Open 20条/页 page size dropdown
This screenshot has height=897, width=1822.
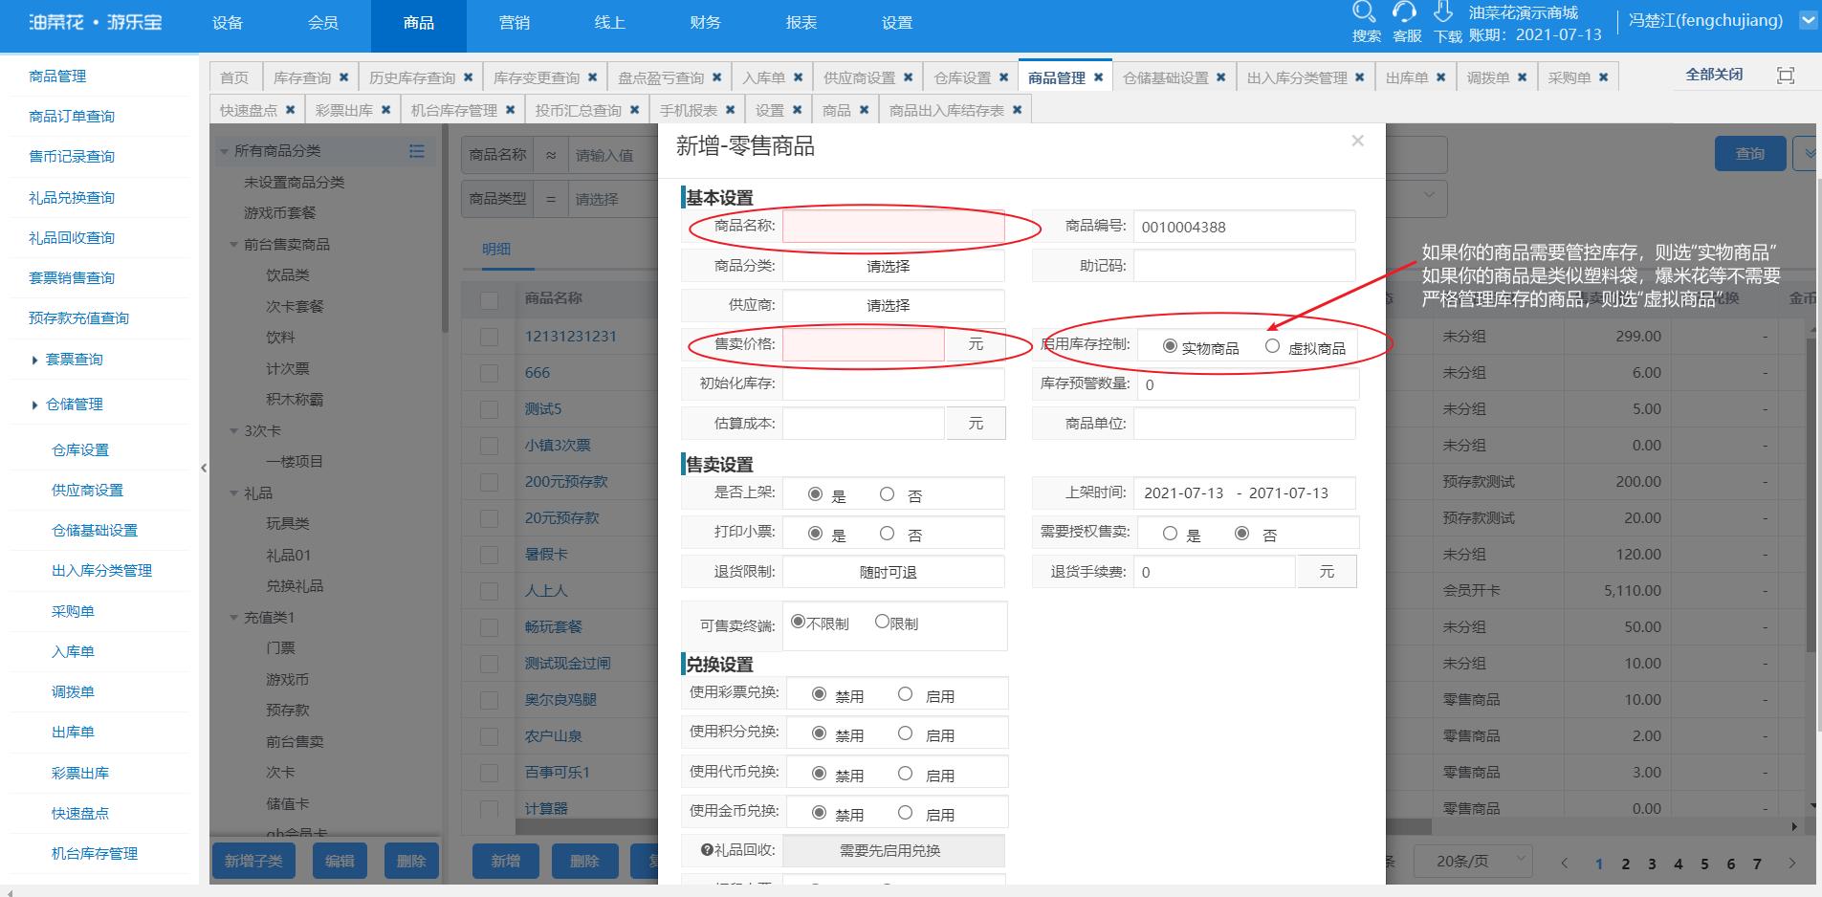tap(1472, 862)
